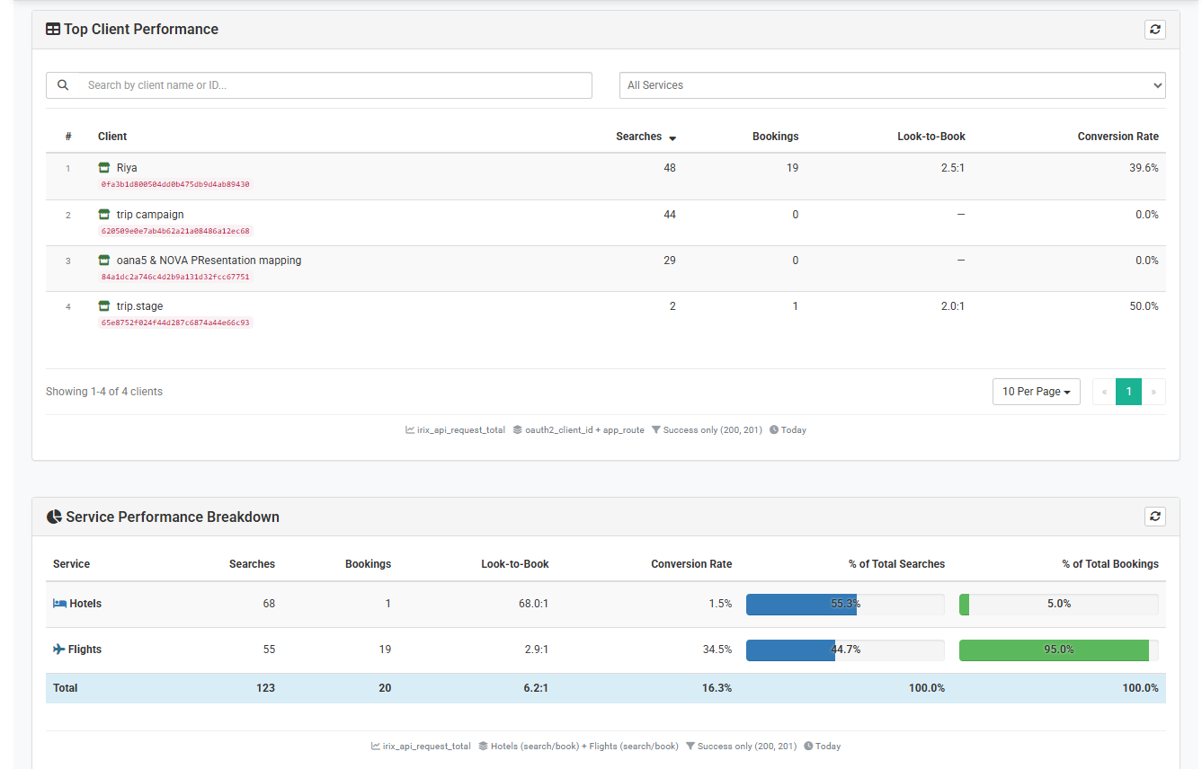1202x769 pixels.
Task: Select page 1 in the pagination bar
Action: pyautogui.click(x=1128, y=391)
